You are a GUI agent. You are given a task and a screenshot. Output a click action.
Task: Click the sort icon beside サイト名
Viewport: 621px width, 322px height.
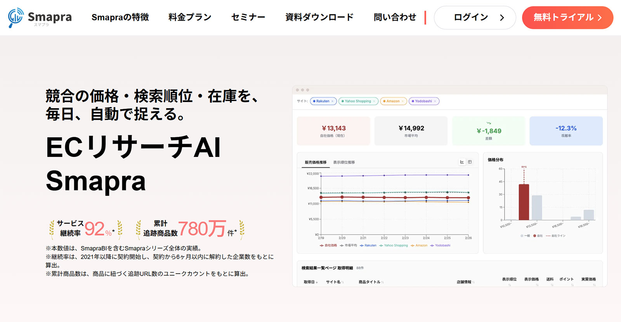click(343, 282)
